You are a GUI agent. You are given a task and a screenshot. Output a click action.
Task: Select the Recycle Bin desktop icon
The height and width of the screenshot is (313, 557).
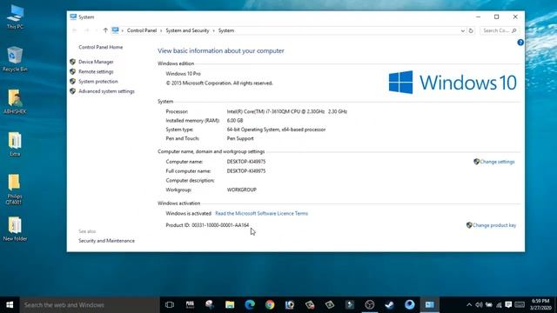click(15, 59)
